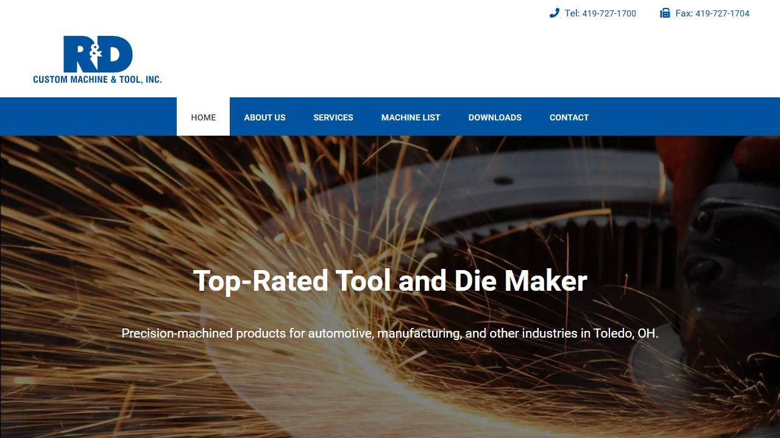Click the CUSTOM MACHINE & TOOL, INC. text
This screenshot has width=780, height=438.
(97, 79)
